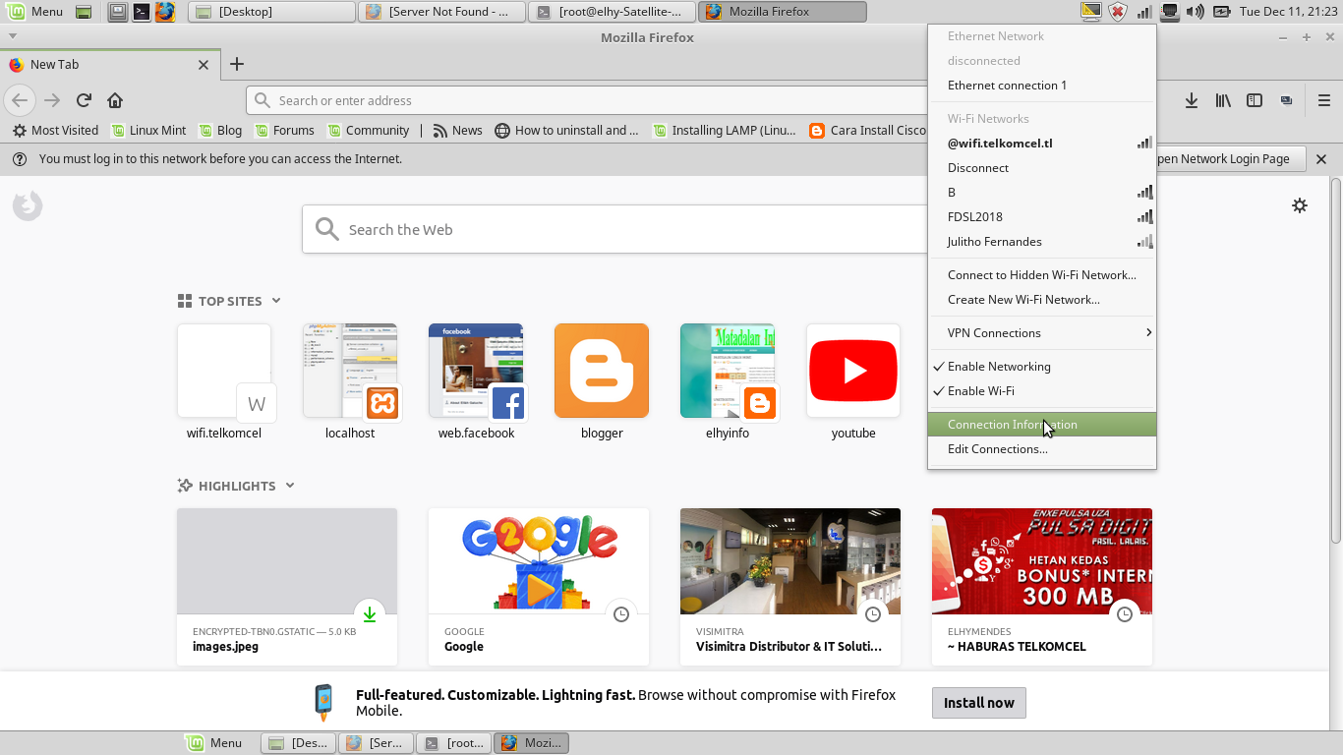This screenshot has height=755, width=1343.
Task: Click the battery power tray icon
Action: coord(1222,12)
